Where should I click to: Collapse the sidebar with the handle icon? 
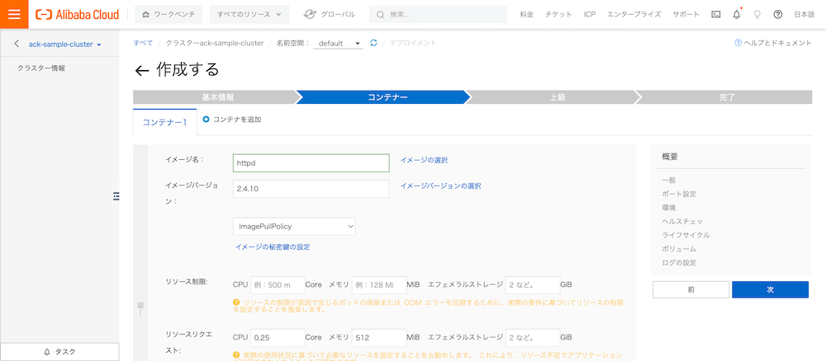(116, 195)
